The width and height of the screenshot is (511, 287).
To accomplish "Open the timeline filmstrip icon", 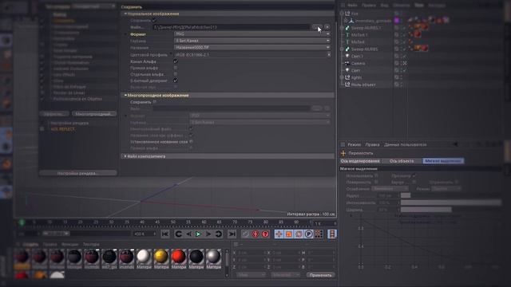I will tap(332, 234).
